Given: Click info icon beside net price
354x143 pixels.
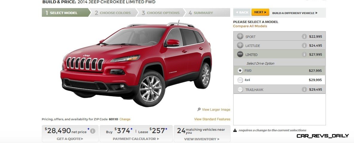Looking at the screenshot, I should click(93, 131).
